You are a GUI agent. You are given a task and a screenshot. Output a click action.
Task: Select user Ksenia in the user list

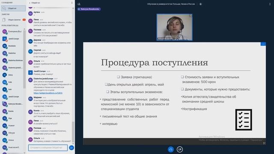pos(12,111)
